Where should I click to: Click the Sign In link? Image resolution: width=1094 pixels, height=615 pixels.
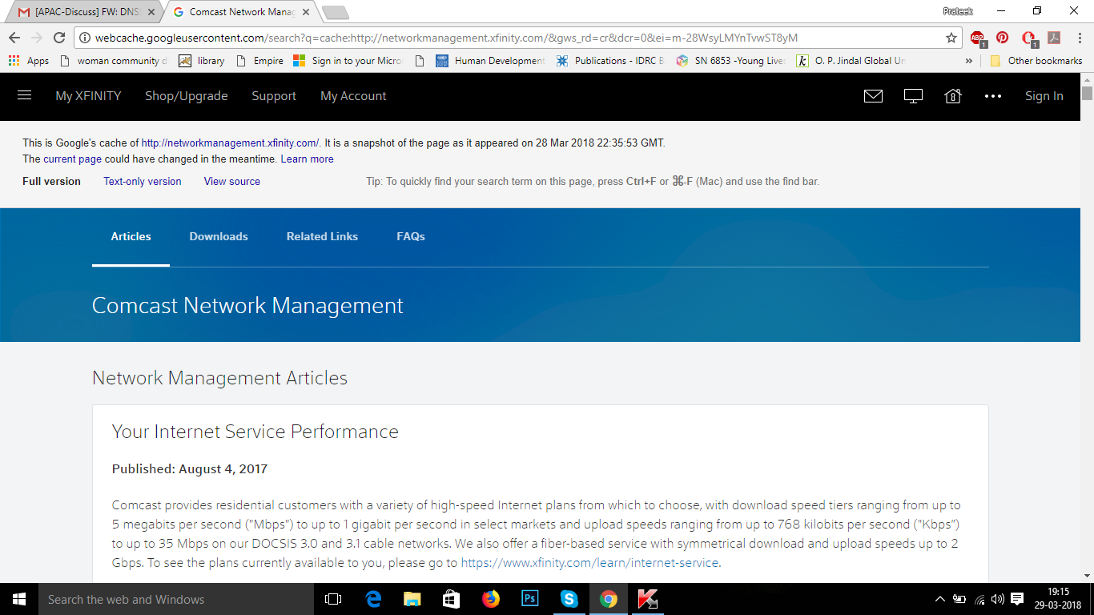tap(1044, 96)
